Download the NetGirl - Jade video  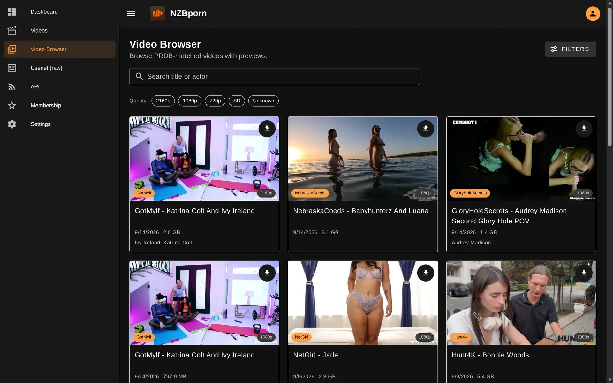click(426, 273)
